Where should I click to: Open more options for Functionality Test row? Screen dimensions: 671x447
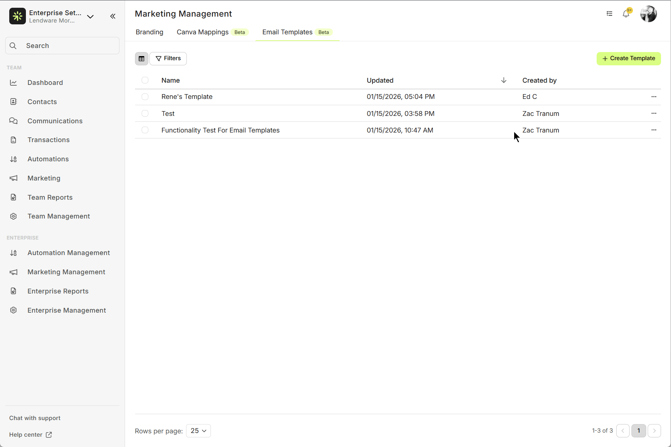(654, 130)
